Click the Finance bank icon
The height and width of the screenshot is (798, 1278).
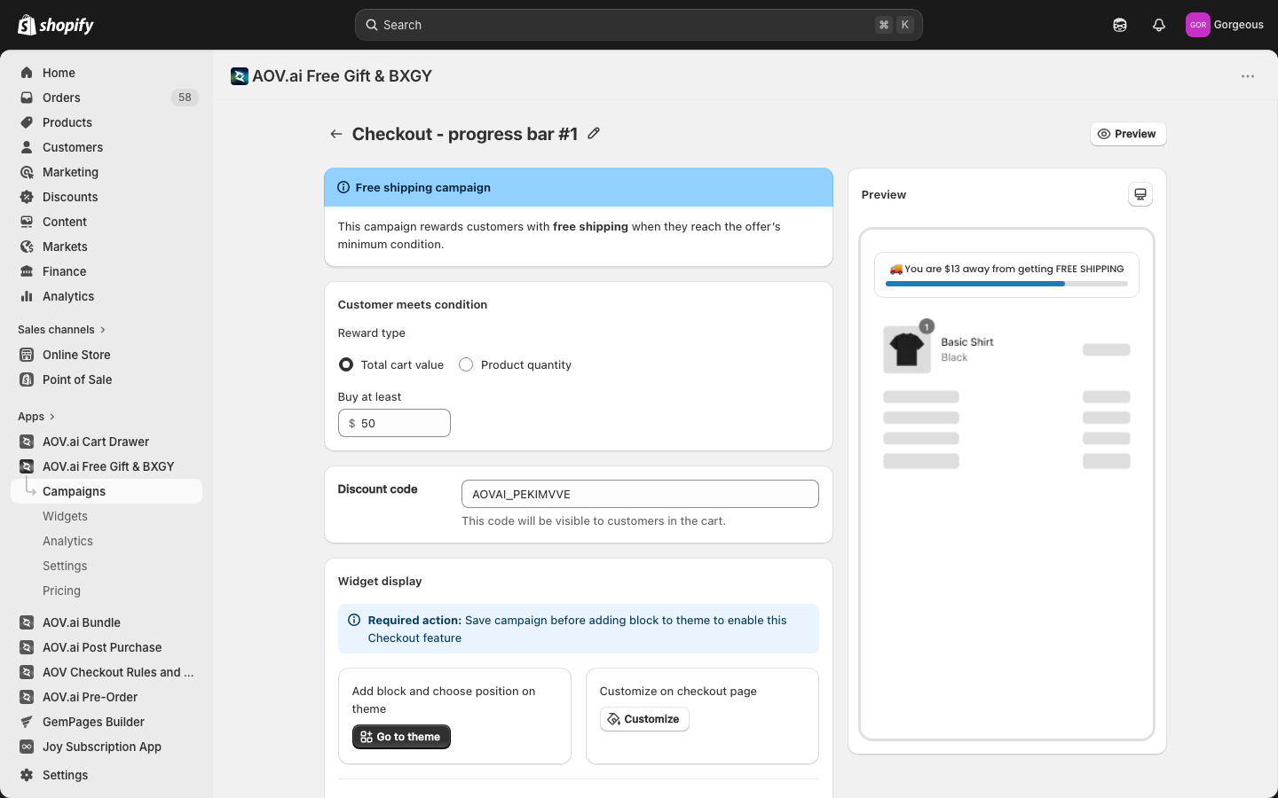click(27, 271)
